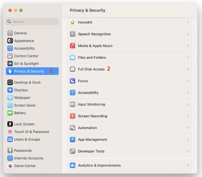Click the Wallpaper flower icon
This screenshot has height=177, width=202.
click(x=10, y=97)
